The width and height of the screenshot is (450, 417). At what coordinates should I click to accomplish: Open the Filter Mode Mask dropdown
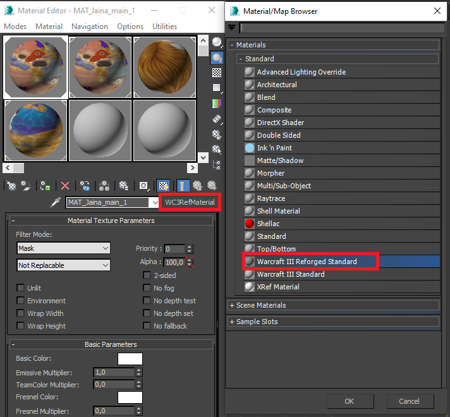click(63, 248)
